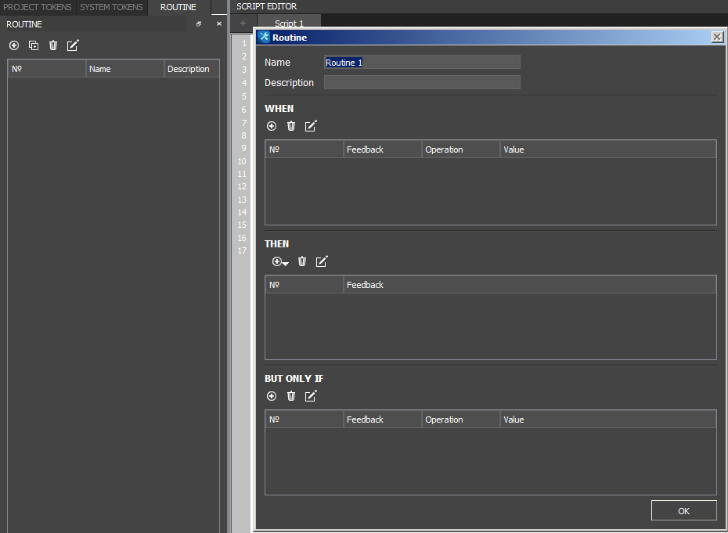Add a new WHEN condition

[x=272, y=126]
